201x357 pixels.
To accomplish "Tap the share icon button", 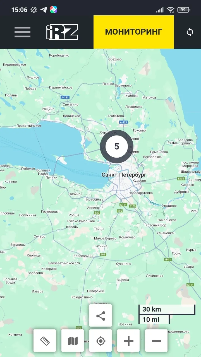I will 100,315.
